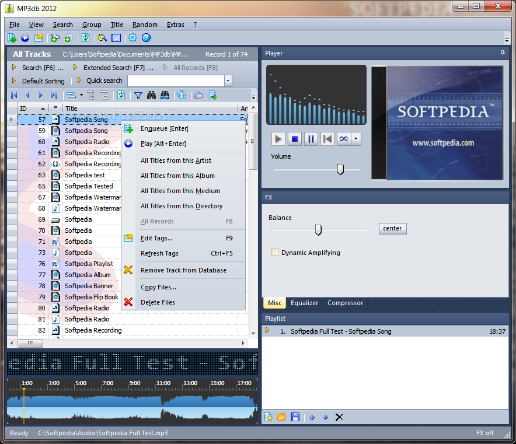
Task: Remove playlist item with the X icon
Action: coord(339,418)
